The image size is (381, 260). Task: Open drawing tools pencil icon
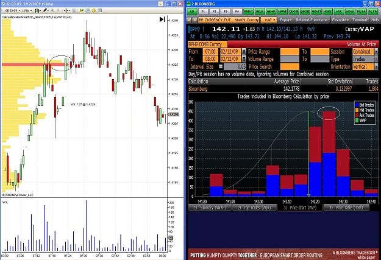[45, 10]
